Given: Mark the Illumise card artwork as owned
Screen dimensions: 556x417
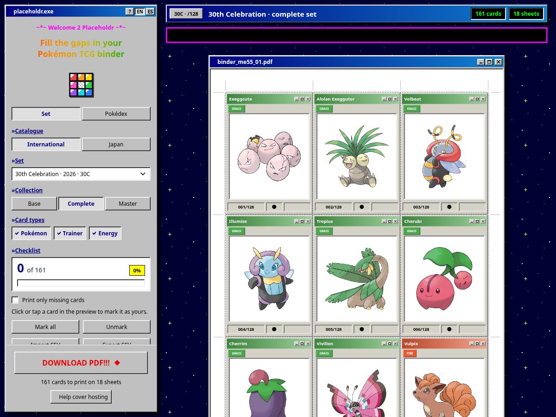Looking at the screenshot, I should coord(269,278).
